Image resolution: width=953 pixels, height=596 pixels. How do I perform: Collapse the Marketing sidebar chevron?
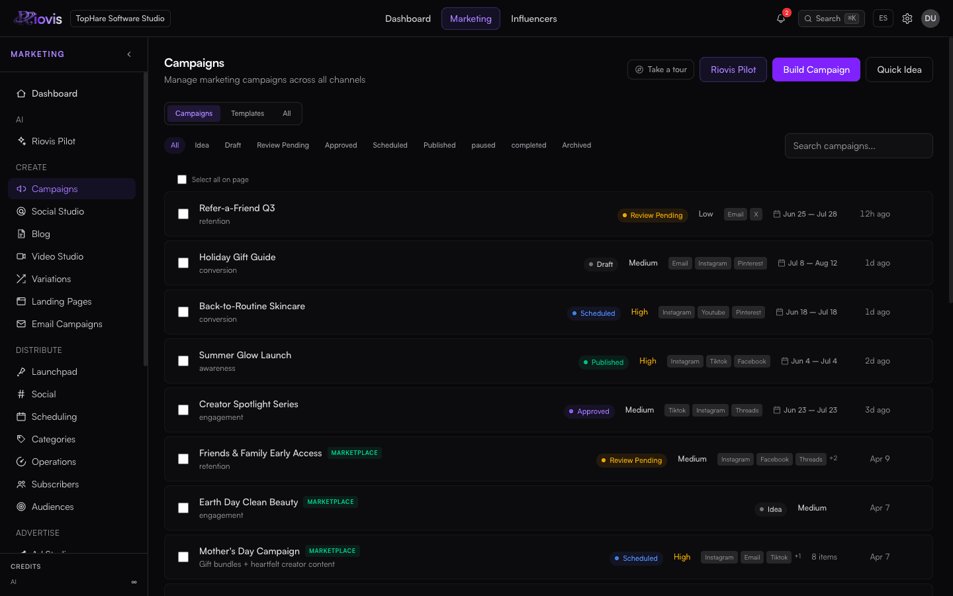click(x=129, y=54)
